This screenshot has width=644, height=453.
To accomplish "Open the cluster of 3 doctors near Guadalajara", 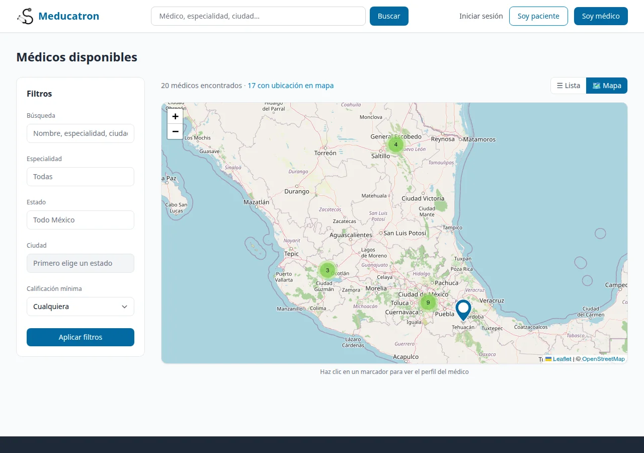I will pos(328,270).
